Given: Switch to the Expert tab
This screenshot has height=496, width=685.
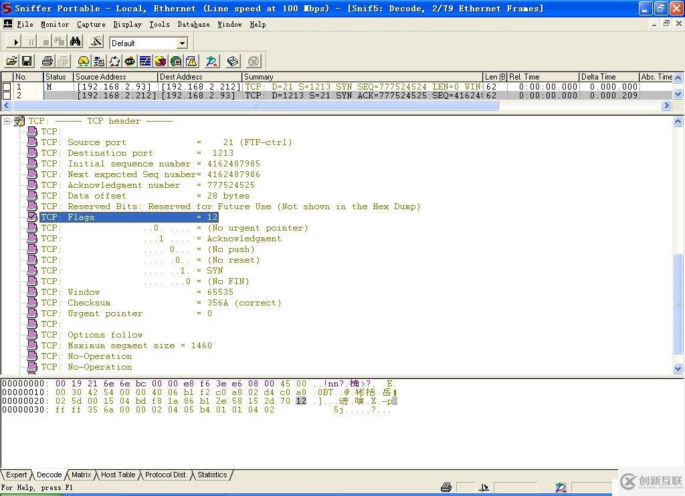Looking at the screenshot, I should (x=17, y=475).
